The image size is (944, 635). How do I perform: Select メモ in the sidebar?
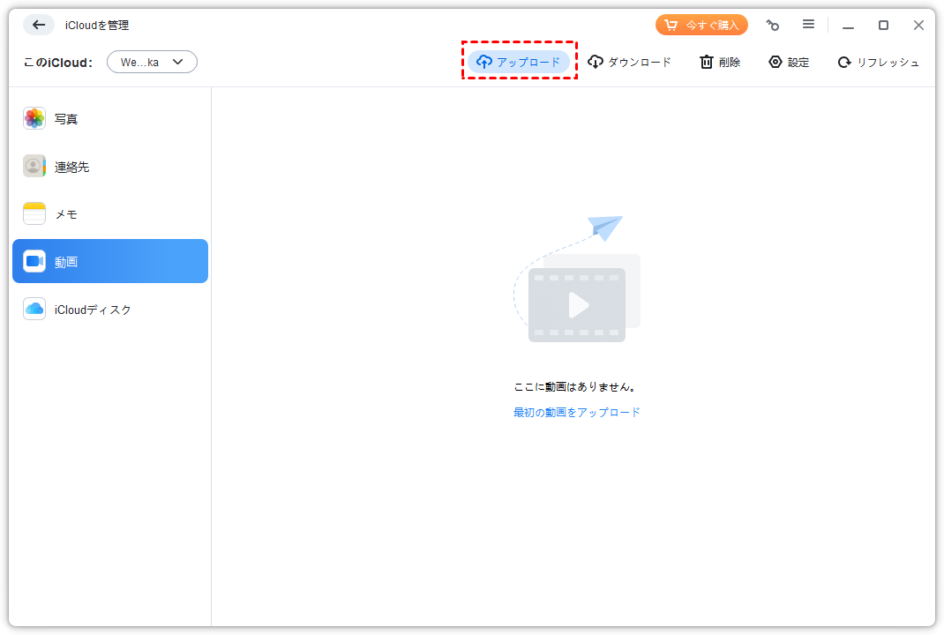(x=67, y=214)
